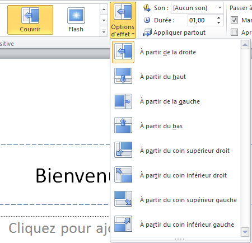This screenshot has height=243, width=252.
Task: Select text À partir du coin supérieur gauche
Action: (188, 200)
